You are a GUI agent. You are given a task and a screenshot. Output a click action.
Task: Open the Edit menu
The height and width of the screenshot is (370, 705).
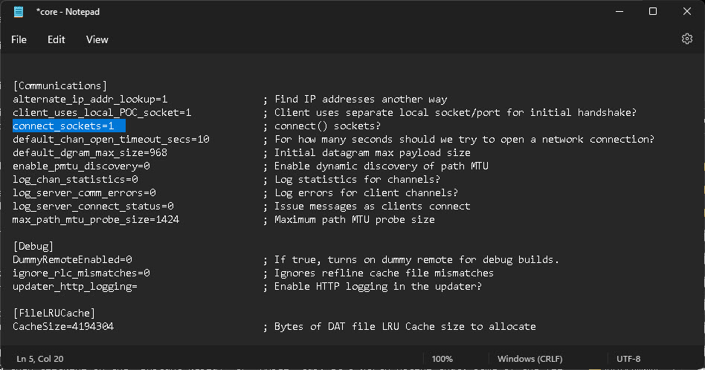(57, 39)
